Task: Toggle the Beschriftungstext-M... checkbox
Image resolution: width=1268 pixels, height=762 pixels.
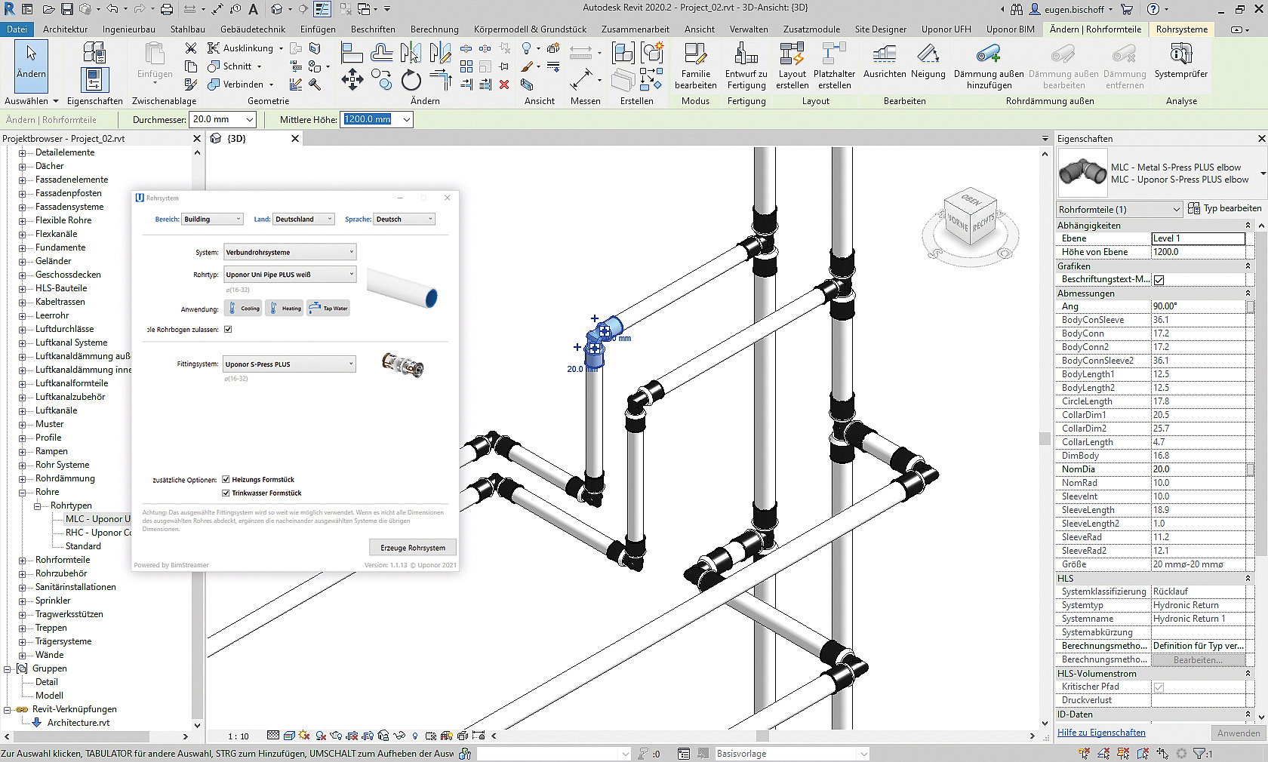Action: pyautogui.click(x=1159, y=280)
